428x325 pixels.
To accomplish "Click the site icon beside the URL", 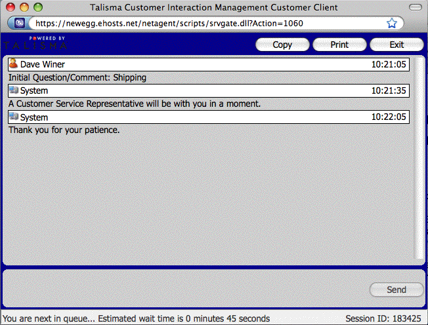I will (20, 23).
